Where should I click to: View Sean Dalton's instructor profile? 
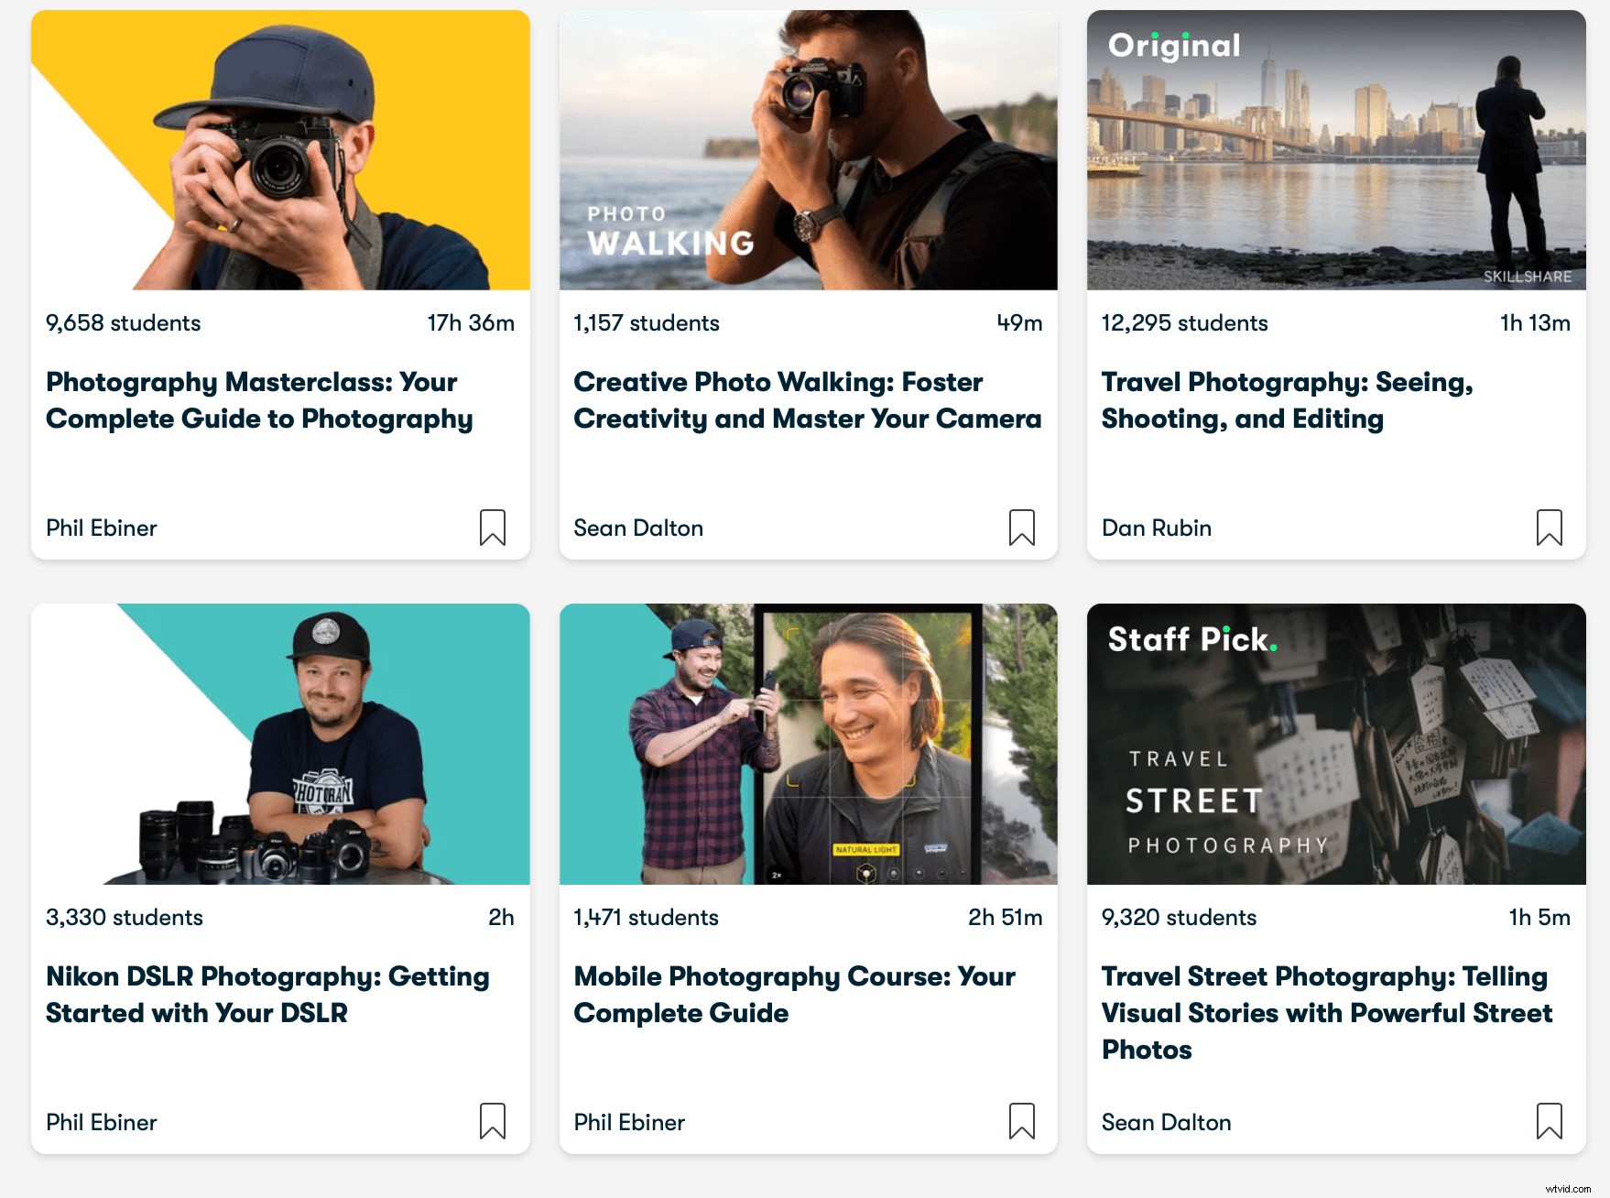637,528
